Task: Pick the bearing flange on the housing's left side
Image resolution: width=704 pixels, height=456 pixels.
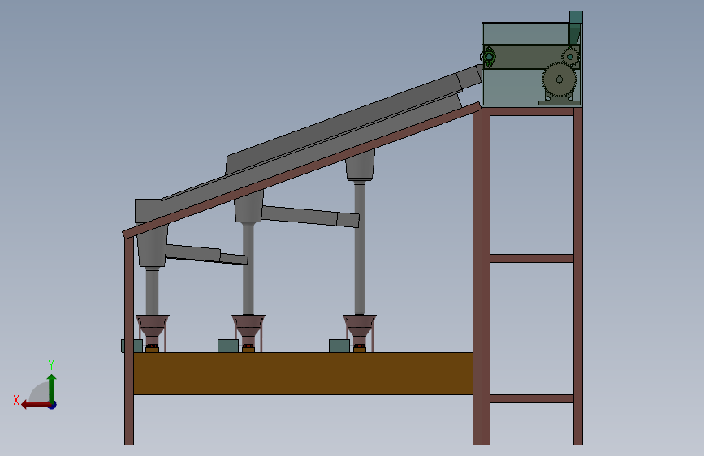Action: coord(488,57)
